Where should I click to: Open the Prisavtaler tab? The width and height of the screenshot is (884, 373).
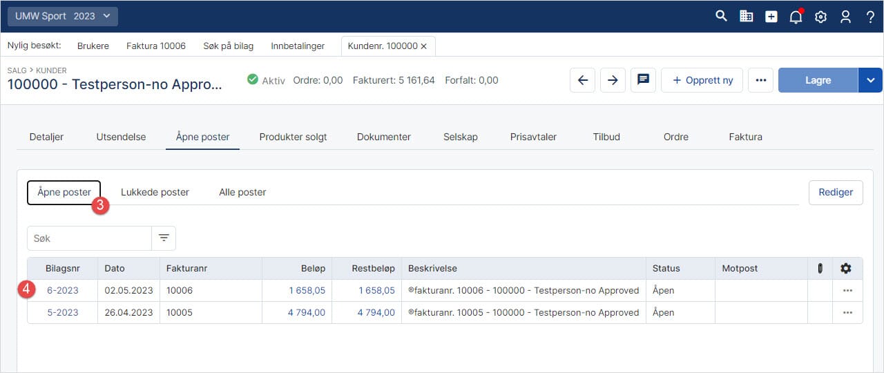[x=533, y=137]
